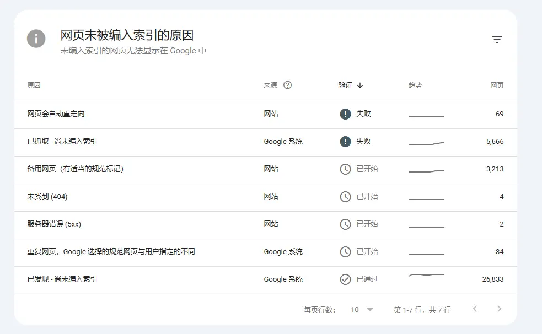Click the trend sparkline in 已抓取 row
Viewport: 542px width, 334px height.
click(427, 143)
